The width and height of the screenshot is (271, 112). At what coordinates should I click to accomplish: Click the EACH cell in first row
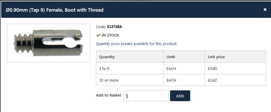184,68
